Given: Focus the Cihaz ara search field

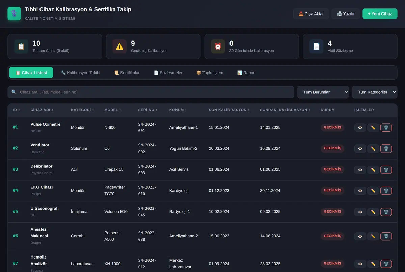Looking at the screenshot, I should click(151, 92).
